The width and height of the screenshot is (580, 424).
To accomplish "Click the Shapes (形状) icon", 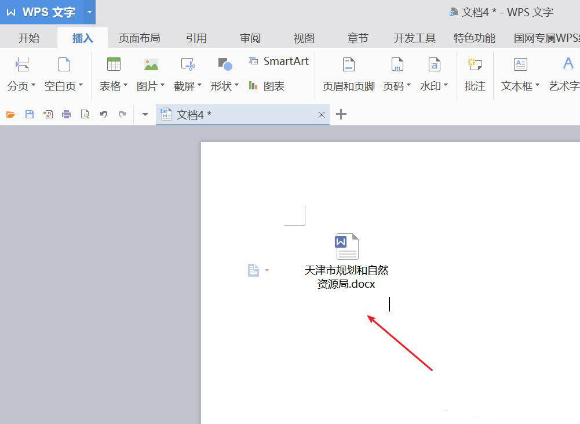I will click(225, 64).
